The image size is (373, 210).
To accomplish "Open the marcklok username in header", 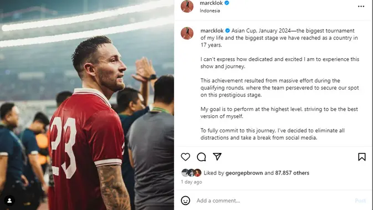I will coord(211,3).
